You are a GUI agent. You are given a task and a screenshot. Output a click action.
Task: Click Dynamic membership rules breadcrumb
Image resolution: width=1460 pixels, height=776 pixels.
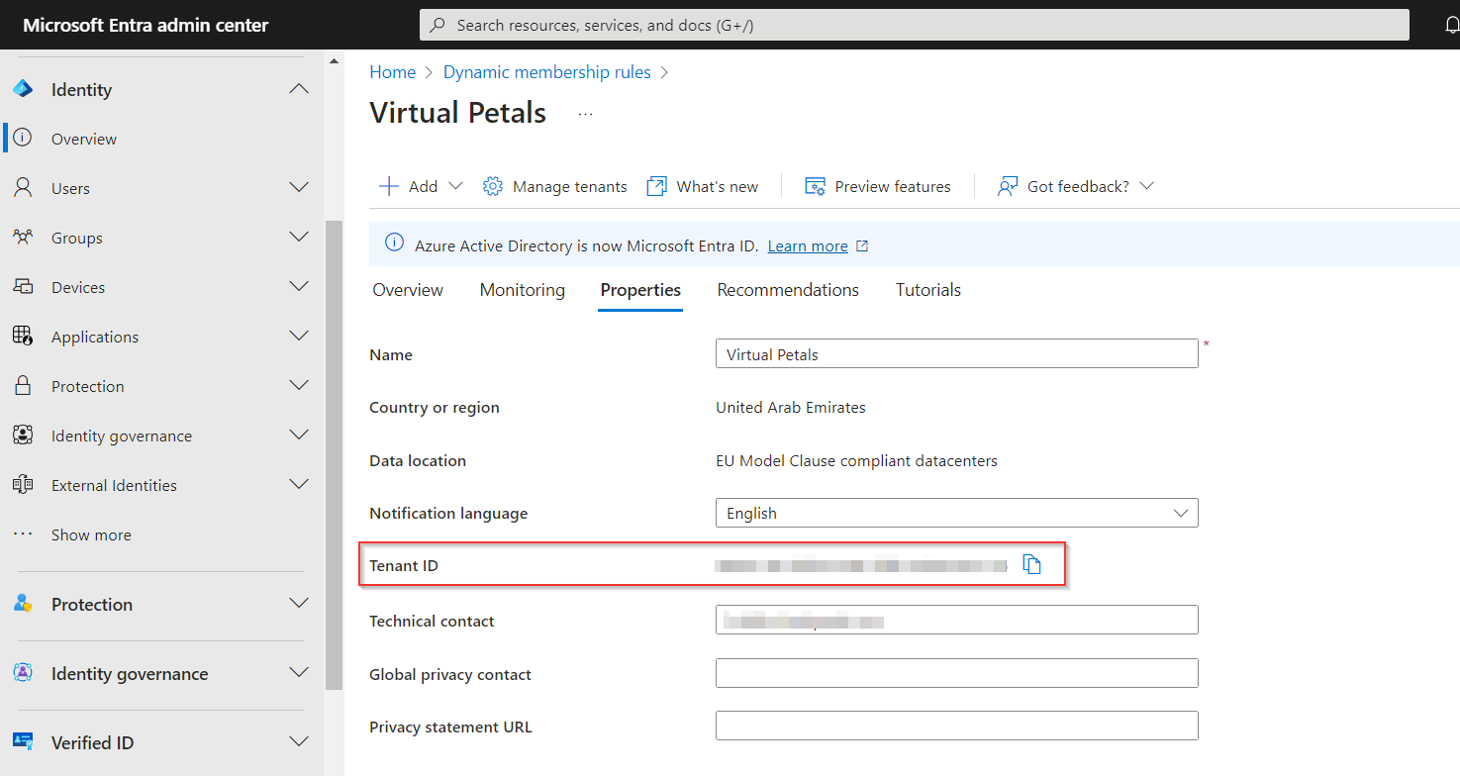[547, 72]
